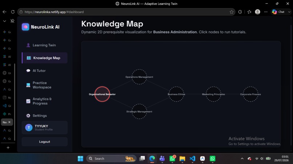293x164 pixels.
Task: Open Analytics & Progress
Action: coord(44,101)
